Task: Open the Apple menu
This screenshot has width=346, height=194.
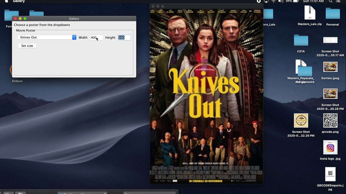Action: [6, 1]
